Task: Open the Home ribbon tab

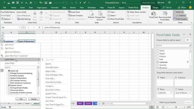Action: tap(14, 8)
